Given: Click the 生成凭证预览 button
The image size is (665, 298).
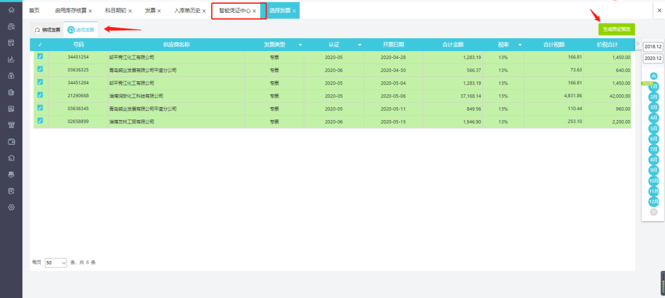Looking at the screenshot, I should (x=616, y=30).
